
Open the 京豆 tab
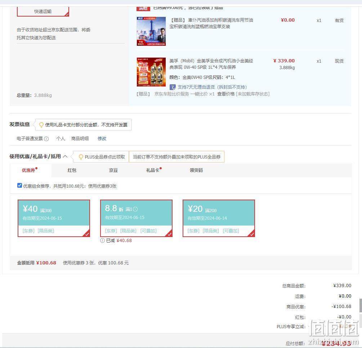pos(113,170)
